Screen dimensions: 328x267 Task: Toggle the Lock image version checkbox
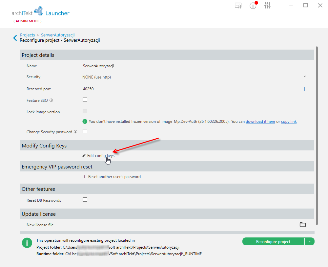85,111
